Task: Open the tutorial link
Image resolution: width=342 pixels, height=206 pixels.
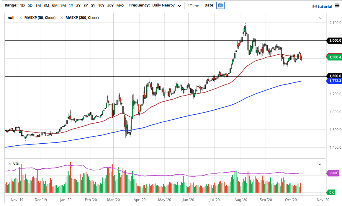Action: point(325,7)
